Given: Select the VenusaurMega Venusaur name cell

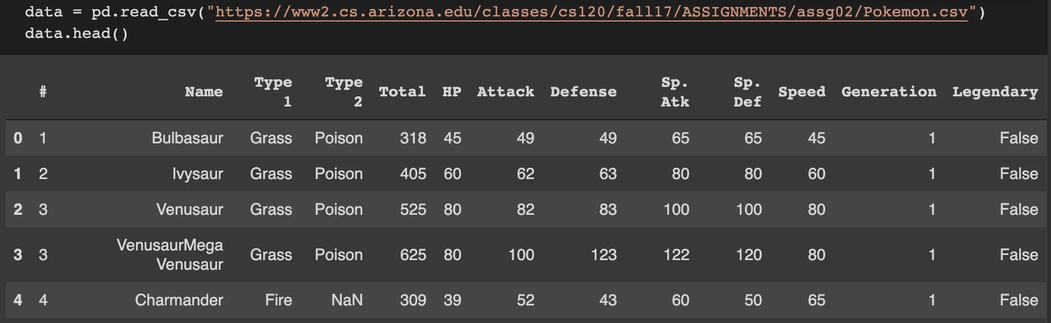Looking at the screenshot, I should pos(170,255).
